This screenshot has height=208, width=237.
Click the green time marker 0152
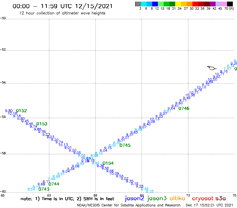[x=21, y=111]
